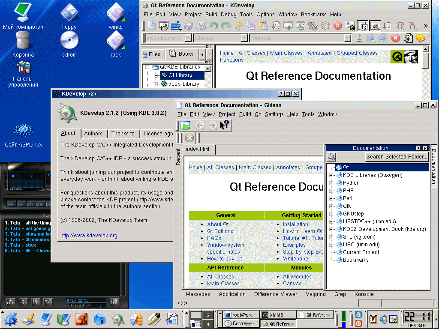The width and height of the screenshot is (439, 329).
Task: Expand the Qt Library tree node
Action: [x=156, y=75]
